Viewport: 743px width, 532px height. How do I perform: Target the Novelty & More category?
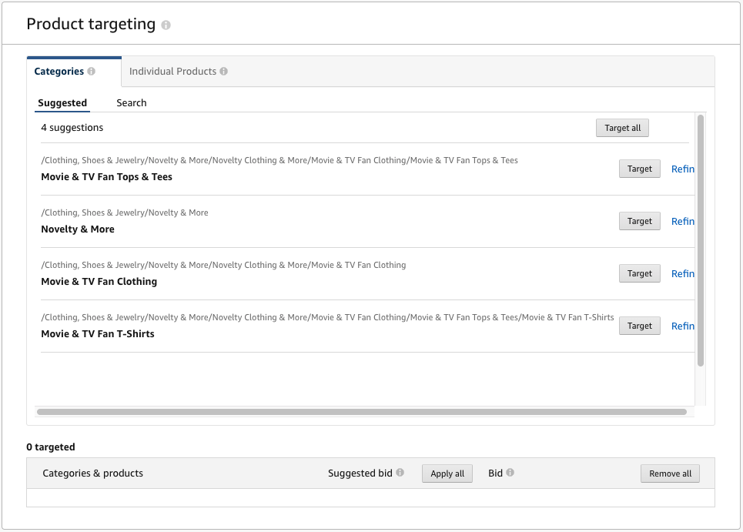click(639, 221)
